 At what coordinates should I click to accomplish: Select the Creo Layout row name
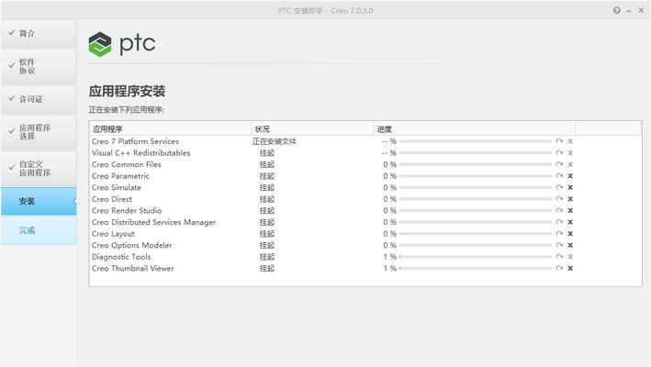[x=113, y=234]
